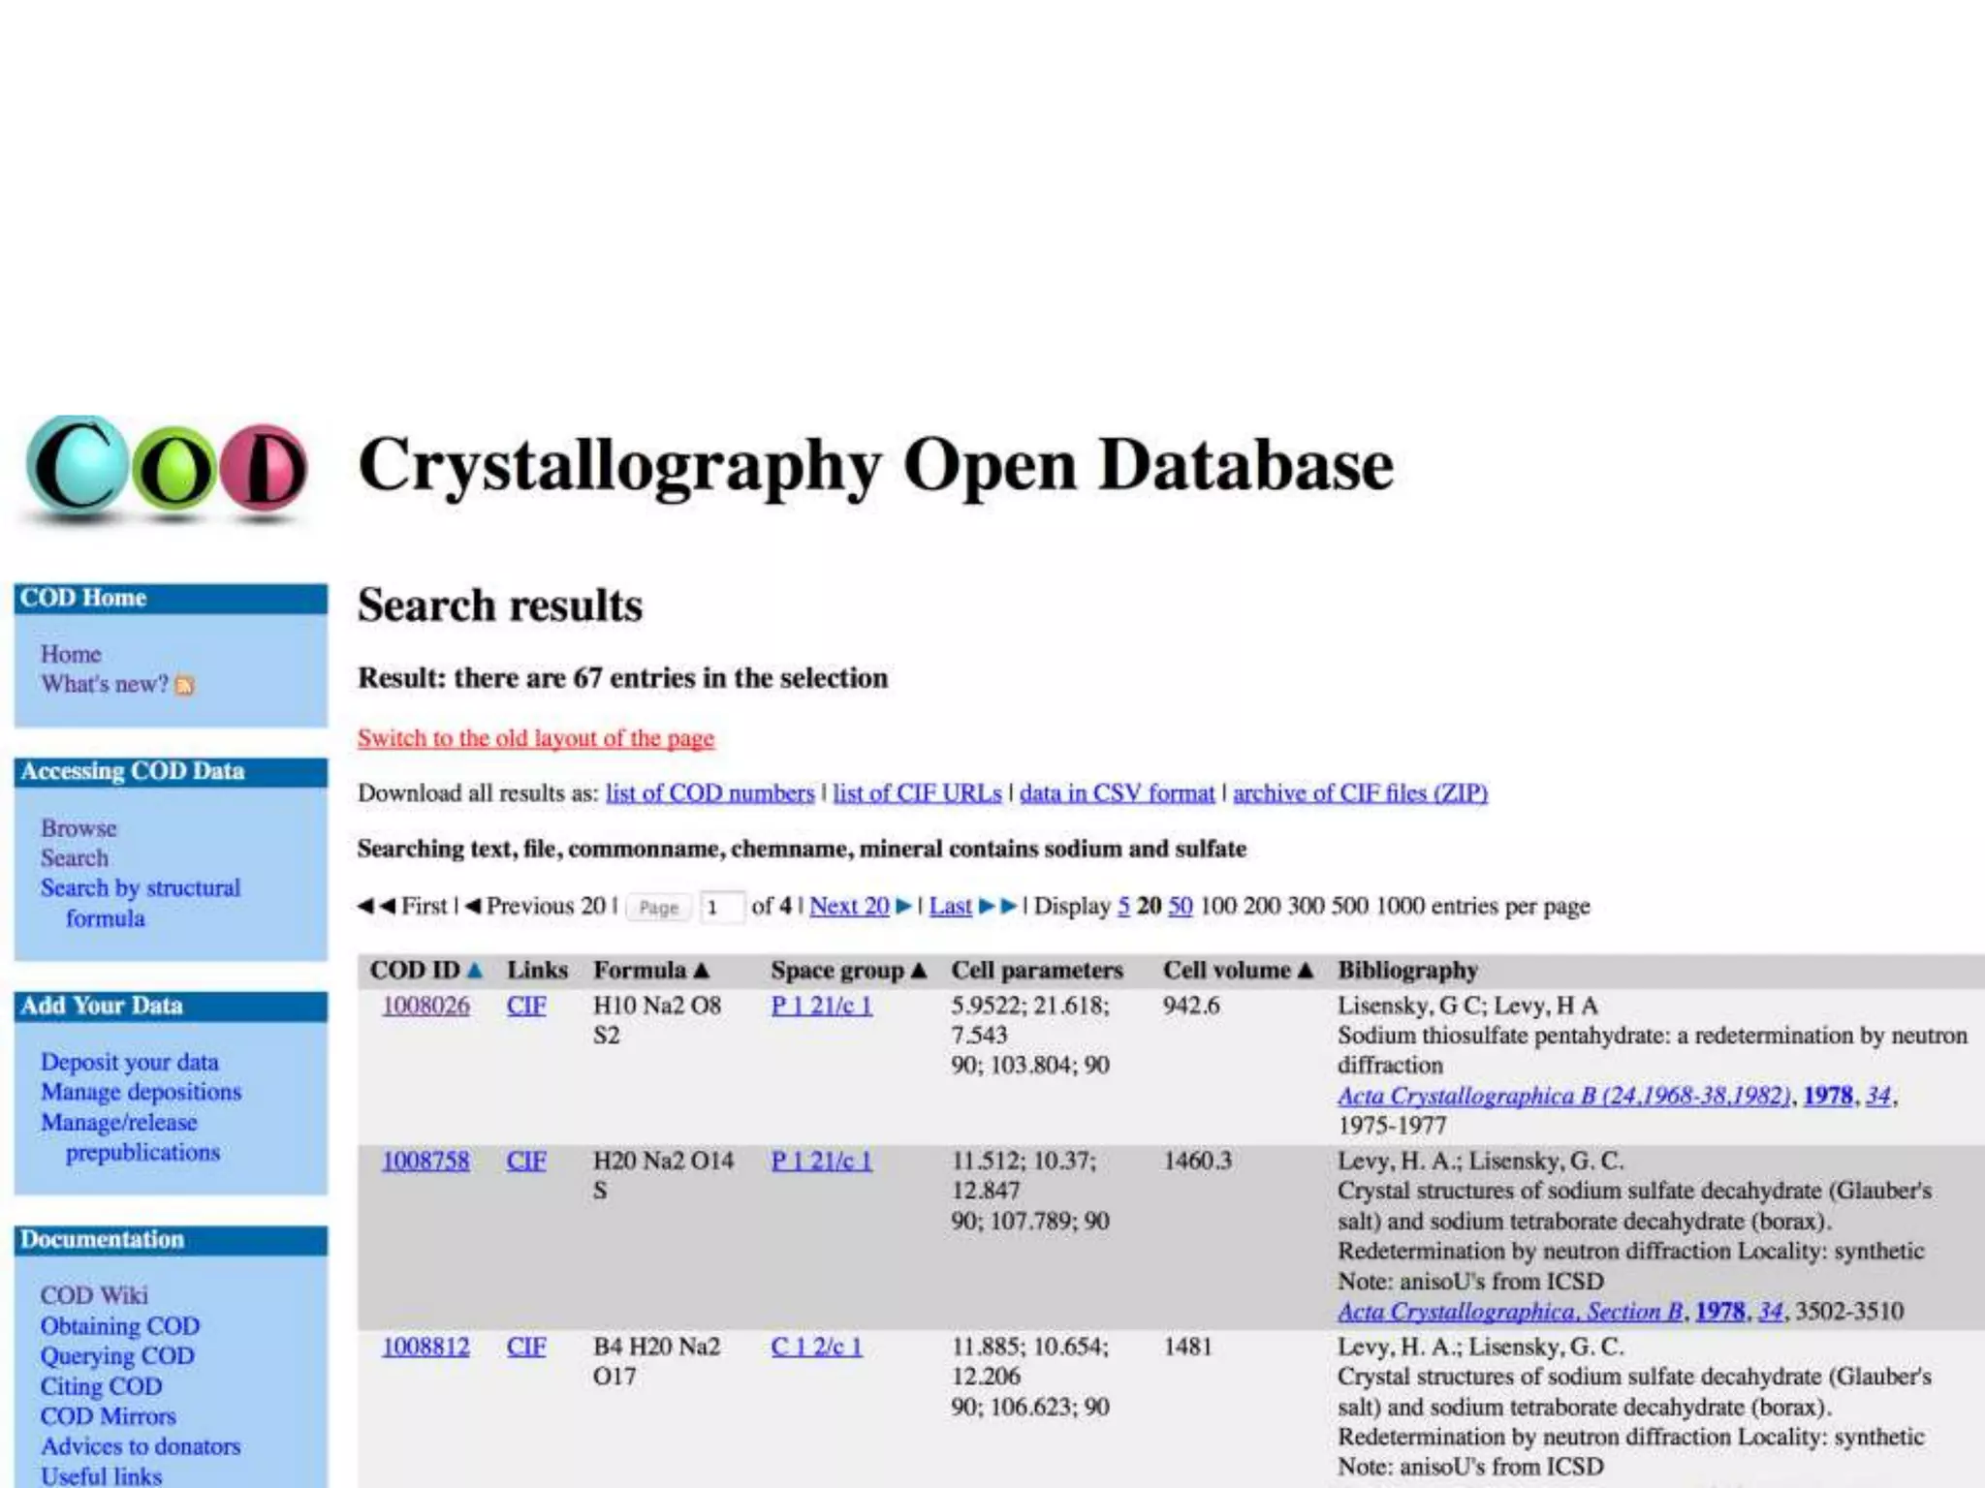Viewport: 1985px width, 1488px height.
Task: Sort by Formula using arrow icon
Action: point(702,971)
